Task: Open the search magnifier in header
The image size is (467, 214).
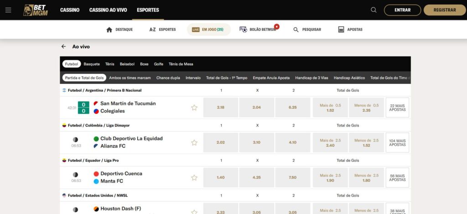Action: coord(374,10)
